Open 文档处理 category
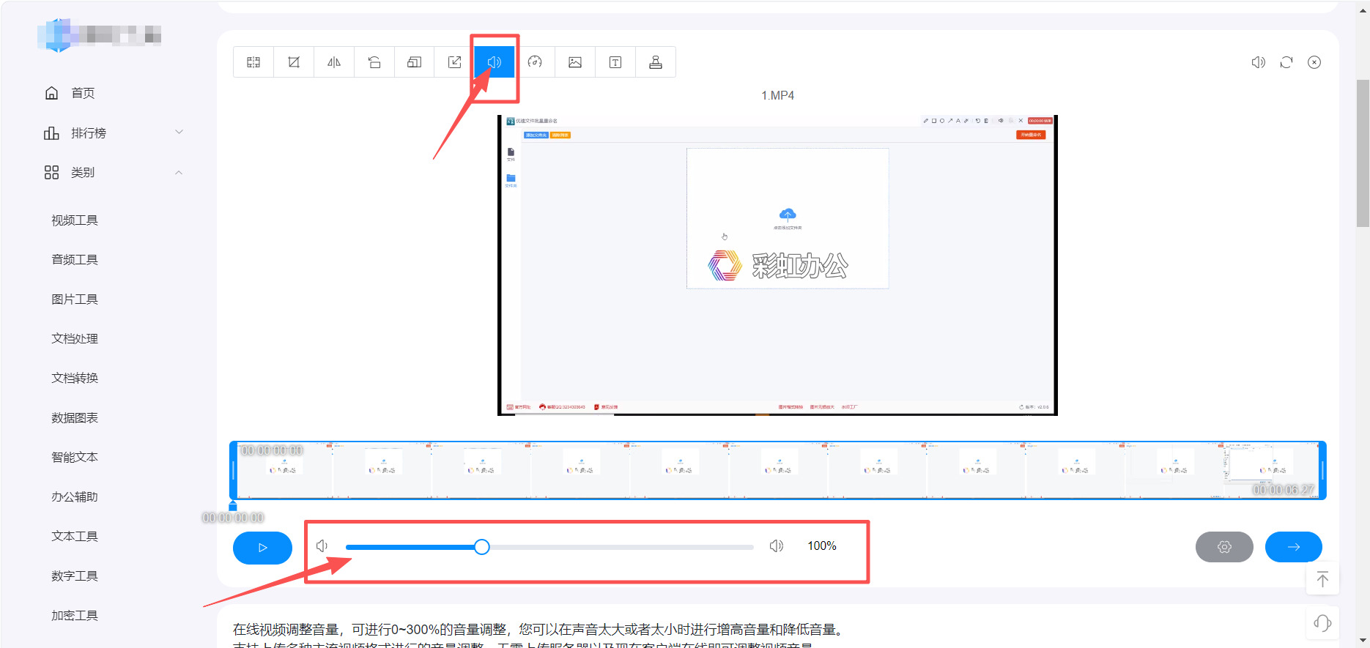This screenshot has width=1370, height=648. 75,339
